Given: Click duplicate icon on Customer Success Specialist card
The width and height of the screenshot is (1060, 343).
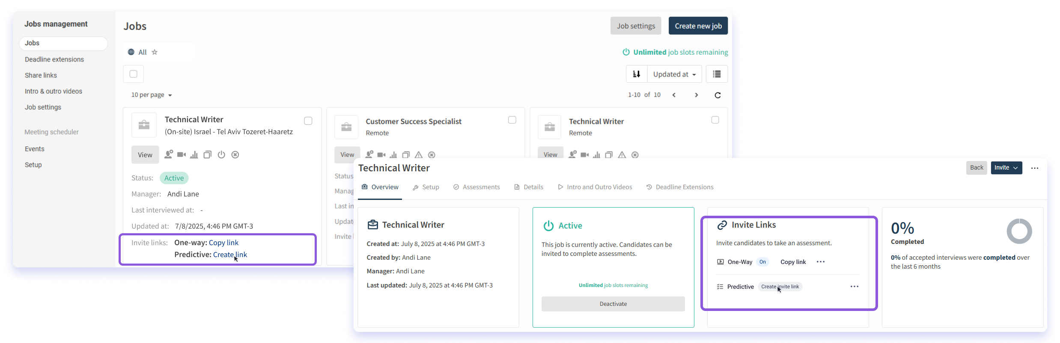Looking at the screenshot, I should click(406, 155).
